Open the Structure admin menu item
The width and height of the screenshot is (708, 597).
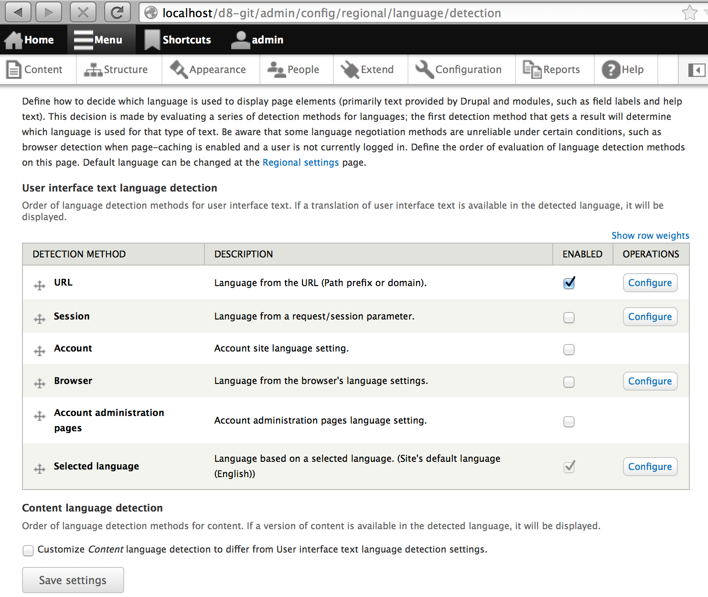116,70
